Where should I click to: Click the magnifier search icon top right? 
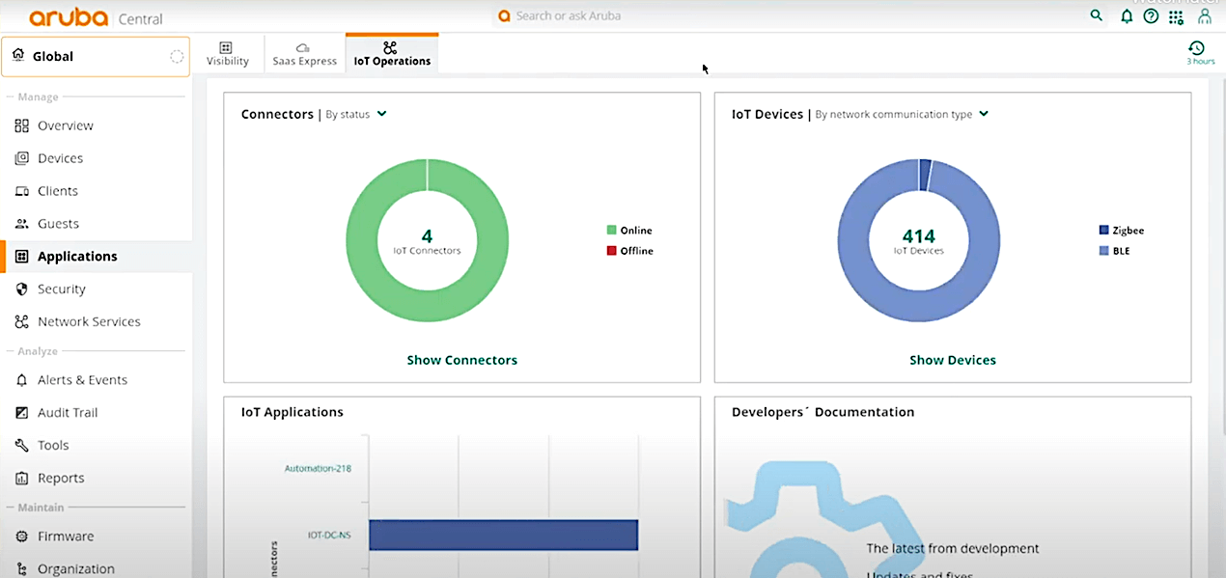1096,15
